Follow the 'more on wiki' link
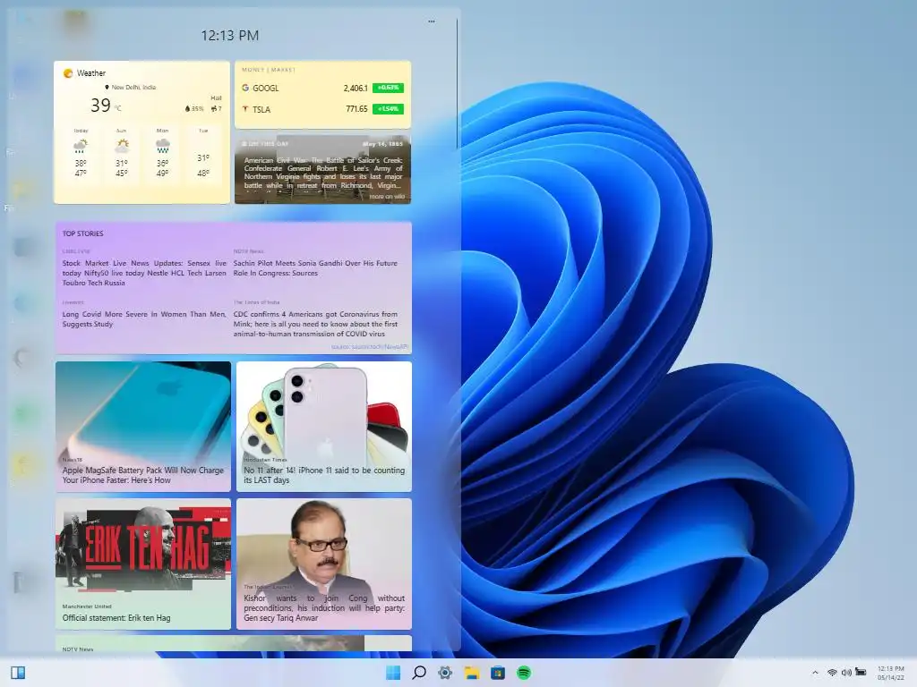The height and width of the screenshot is (687, 917). (x=387, y=196)
